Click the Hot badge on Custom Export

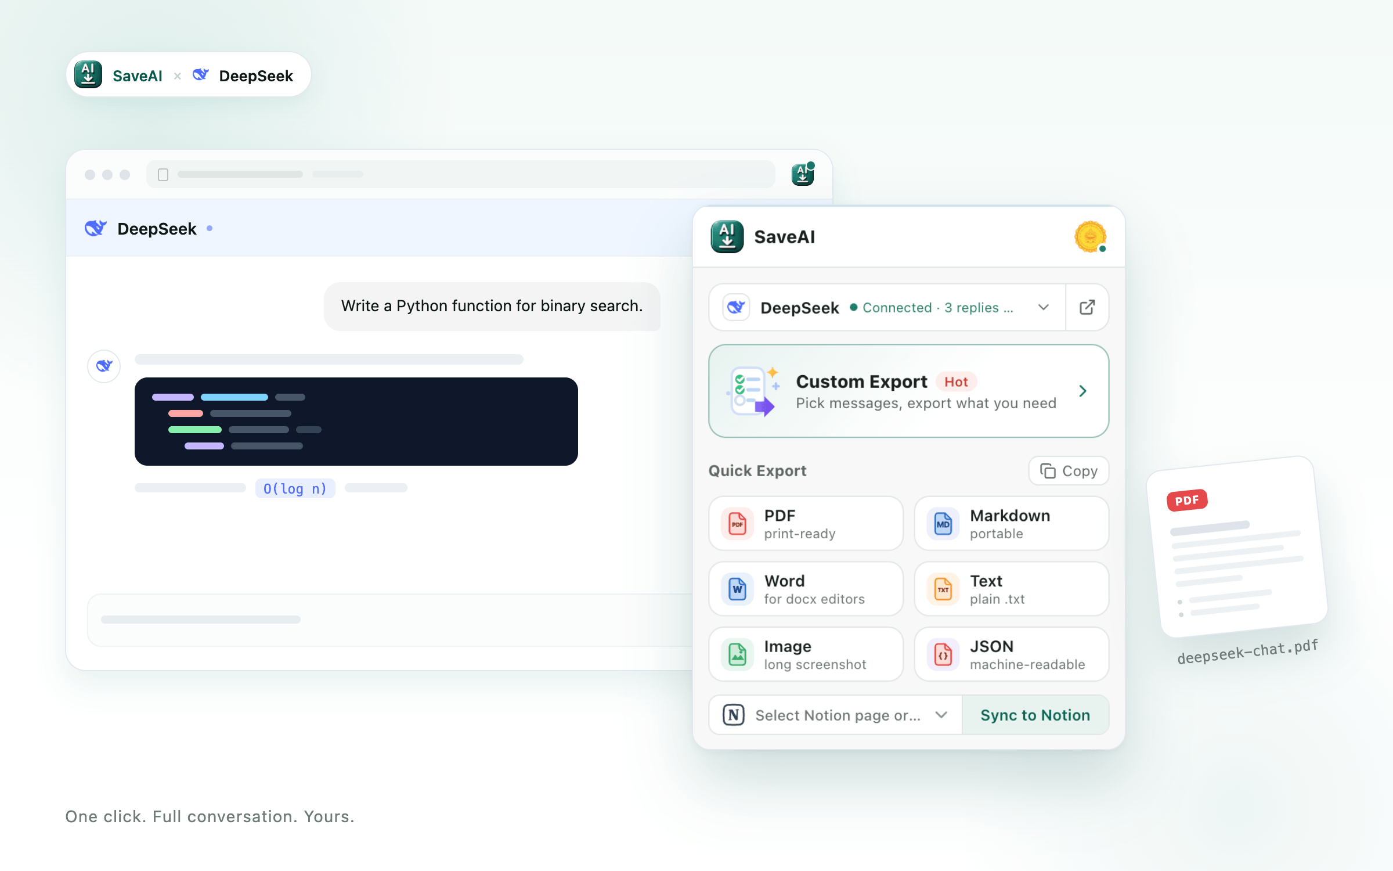tap(956, 381)
